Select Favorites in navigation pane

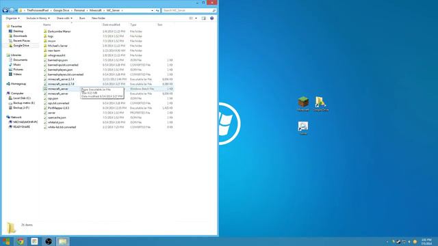(16, 26)
